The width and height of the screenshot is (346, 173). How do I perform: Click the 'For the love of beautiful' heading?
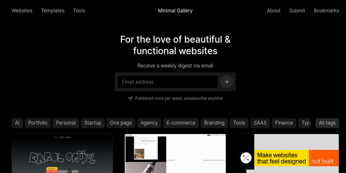pyautogui.click(x=175, y=45)
